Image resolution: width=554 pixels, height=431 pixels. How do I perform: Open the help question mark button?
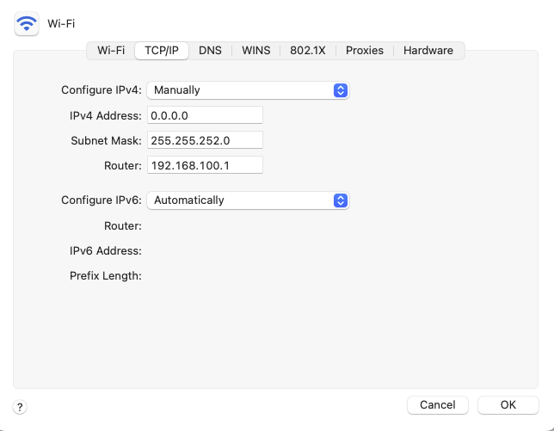(x=20, y=407)
